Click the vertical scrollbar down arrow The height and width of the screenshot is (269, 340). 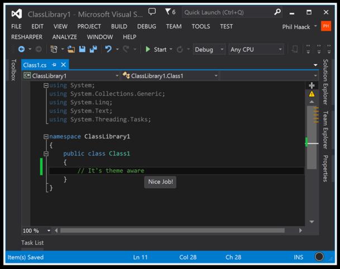pyautogui.click(x=312, y=222)
